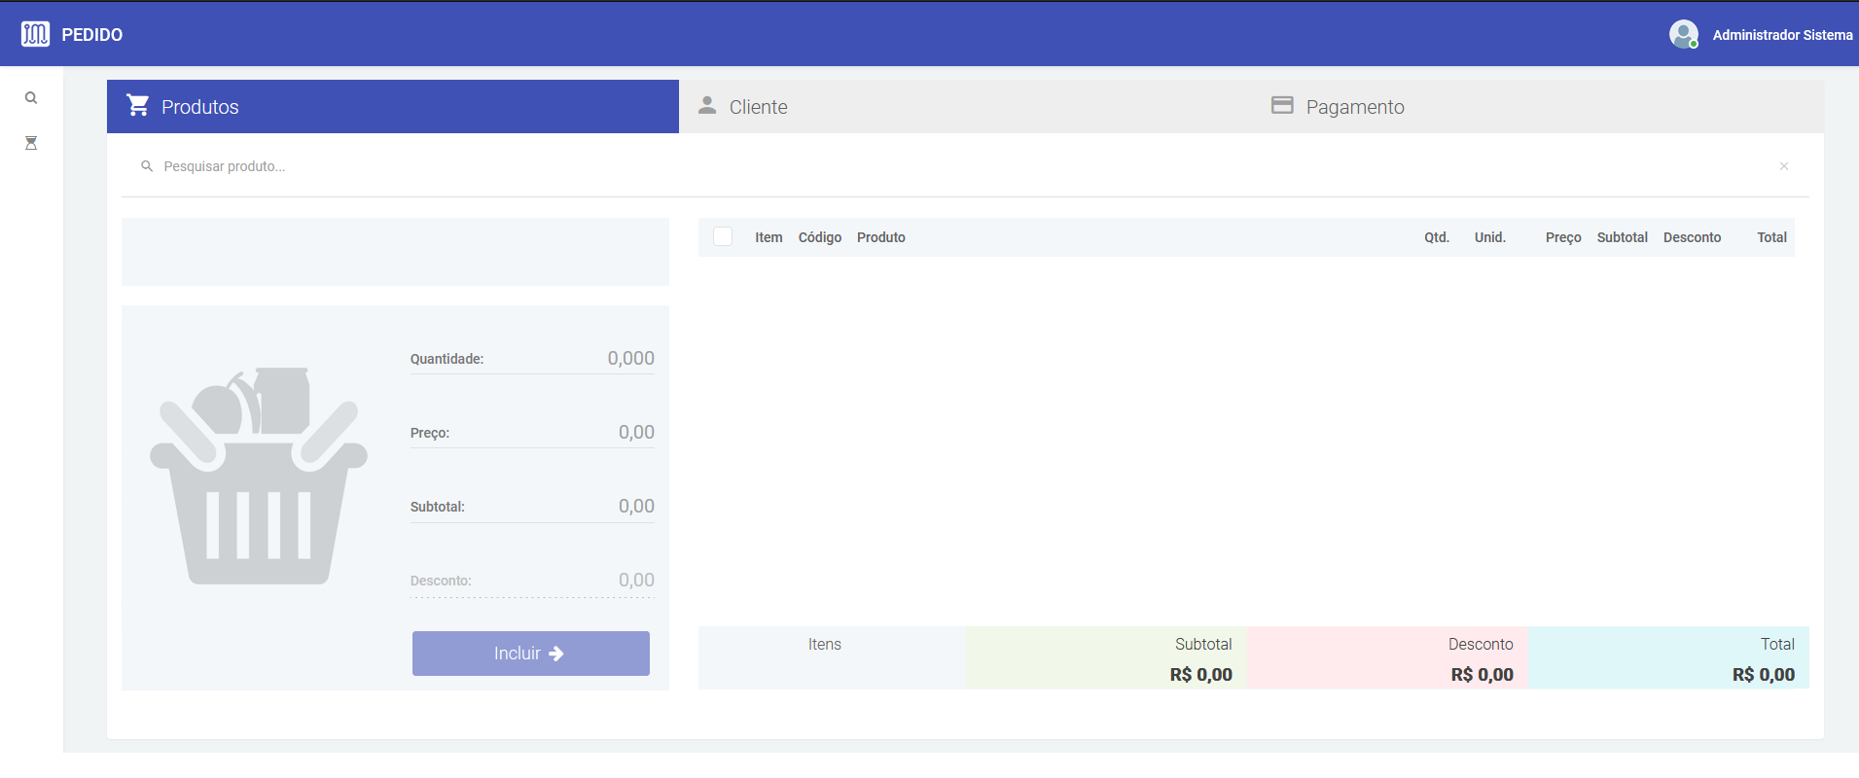The width and height of the screenshot is (1859, 778).
Task: Click the Produto column header
Action: (x=880, y=237)
